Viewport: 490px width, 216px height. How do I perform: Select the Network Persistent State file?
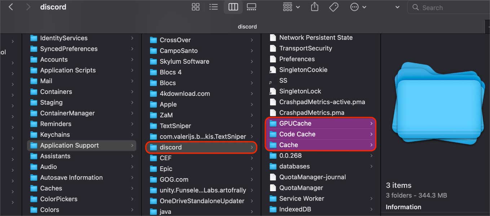point(321,37)
